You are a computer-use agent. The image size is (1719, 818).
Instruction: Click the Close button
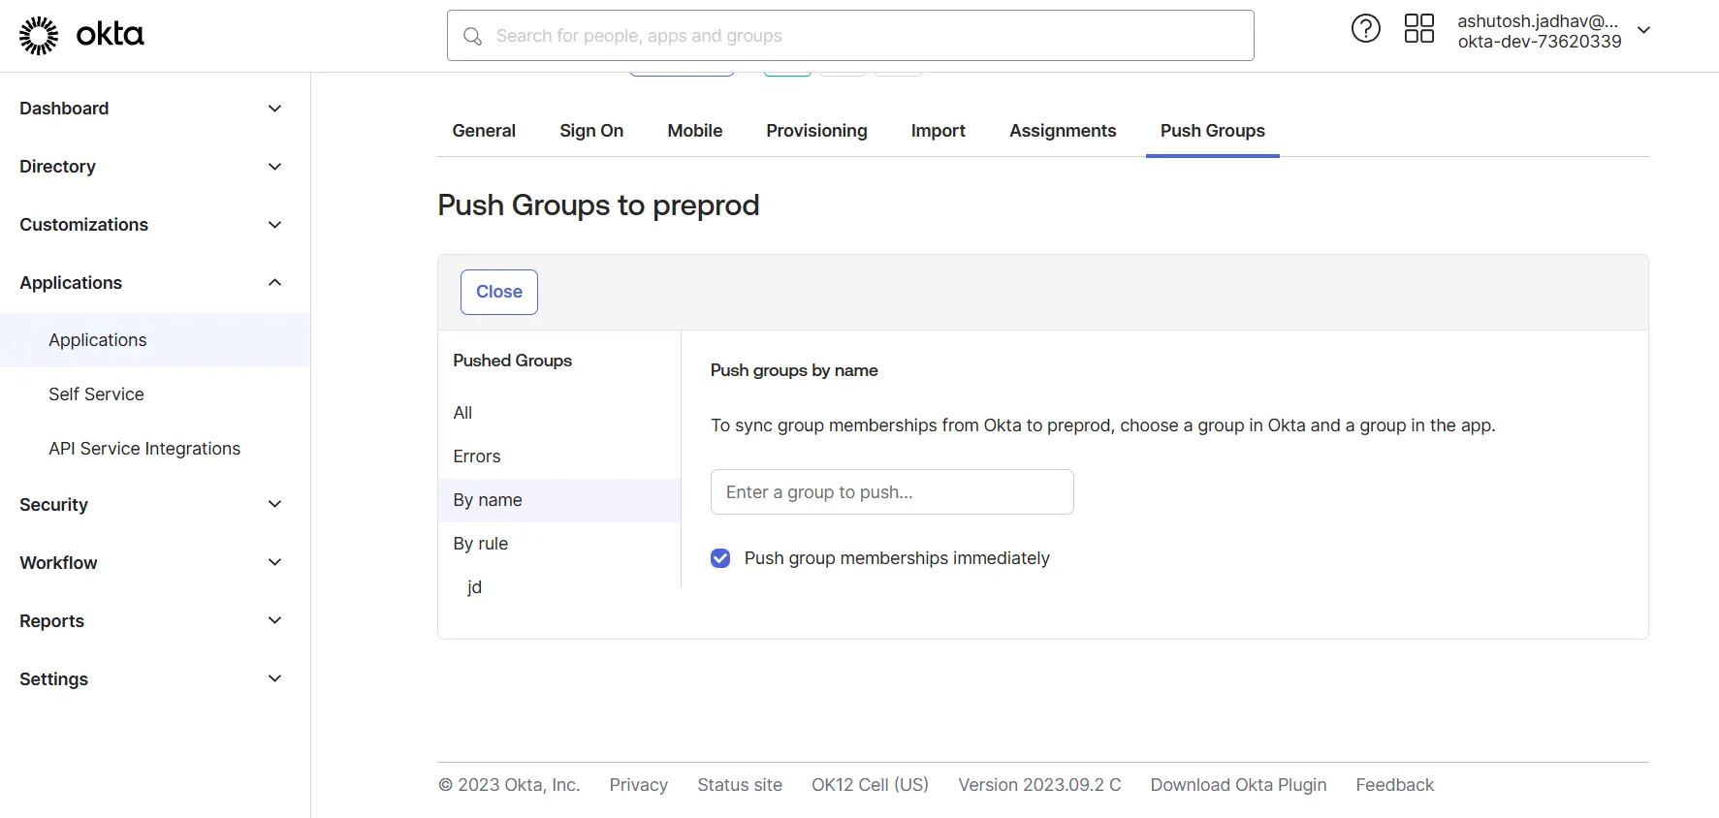[x=499, y=292]
